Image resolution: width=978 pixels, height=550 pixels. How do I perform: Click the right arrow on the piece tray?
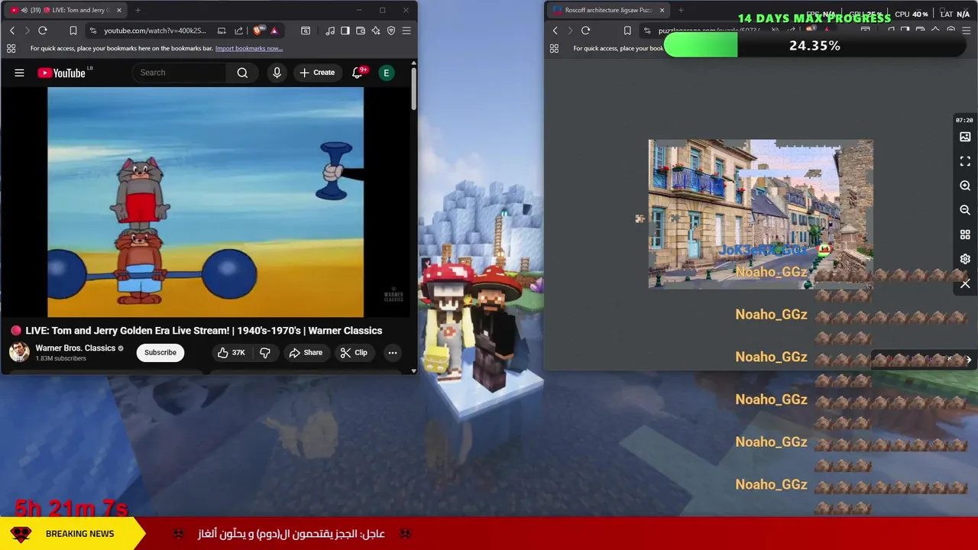click(x=969, y=359)
